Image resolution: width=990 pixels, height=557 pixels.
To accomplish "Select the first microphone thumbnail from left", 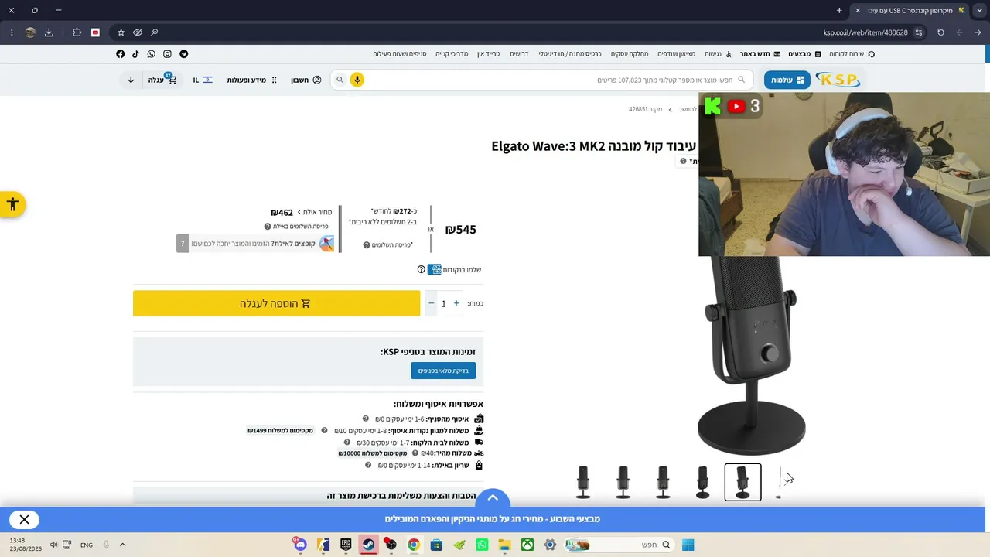I will (x=583, y=482).
